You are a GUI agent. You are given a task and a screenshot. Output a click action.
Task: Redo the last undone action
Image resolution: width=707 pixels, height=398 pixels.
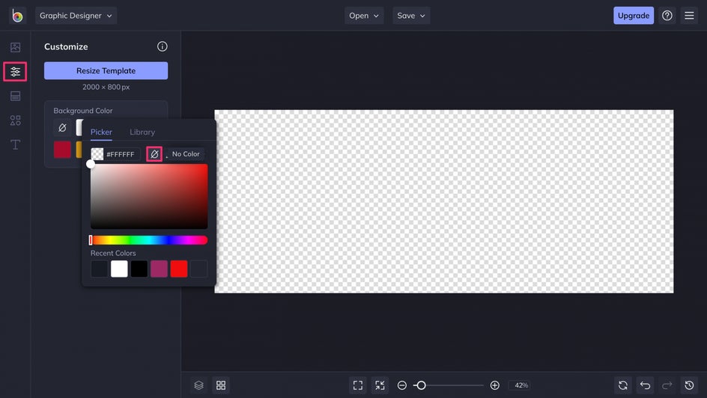[x=667, y=385]
